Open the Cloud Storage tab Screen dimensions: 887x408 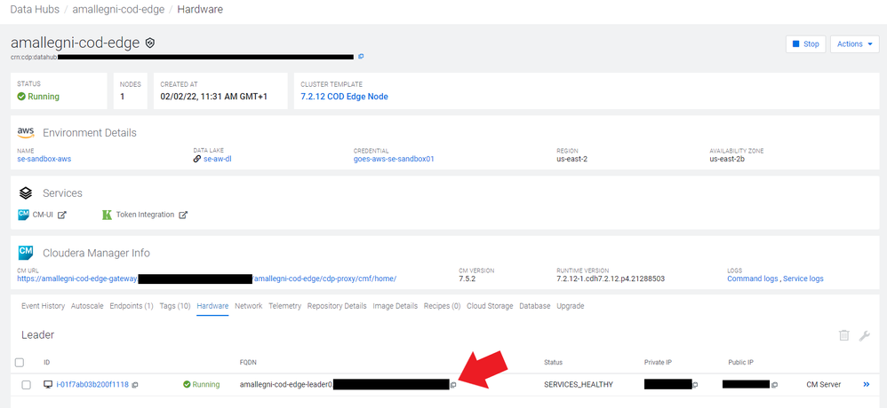click(490, 306)
